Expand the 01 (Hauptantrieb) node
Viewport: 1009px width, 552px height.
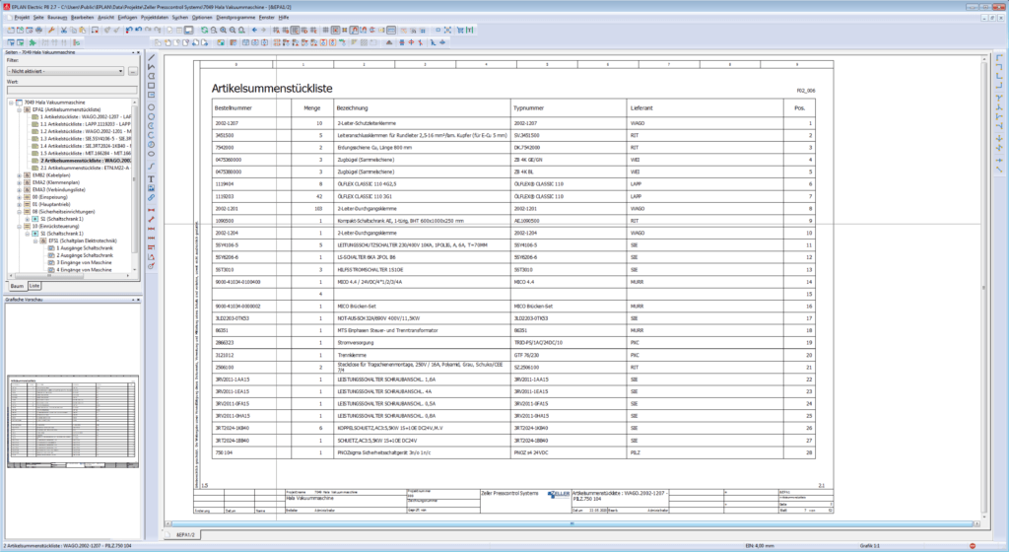(20, 204)
